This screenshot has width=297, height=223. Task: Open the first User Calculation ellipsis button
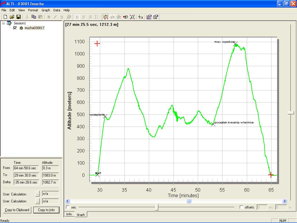click(x=37, y=193)
